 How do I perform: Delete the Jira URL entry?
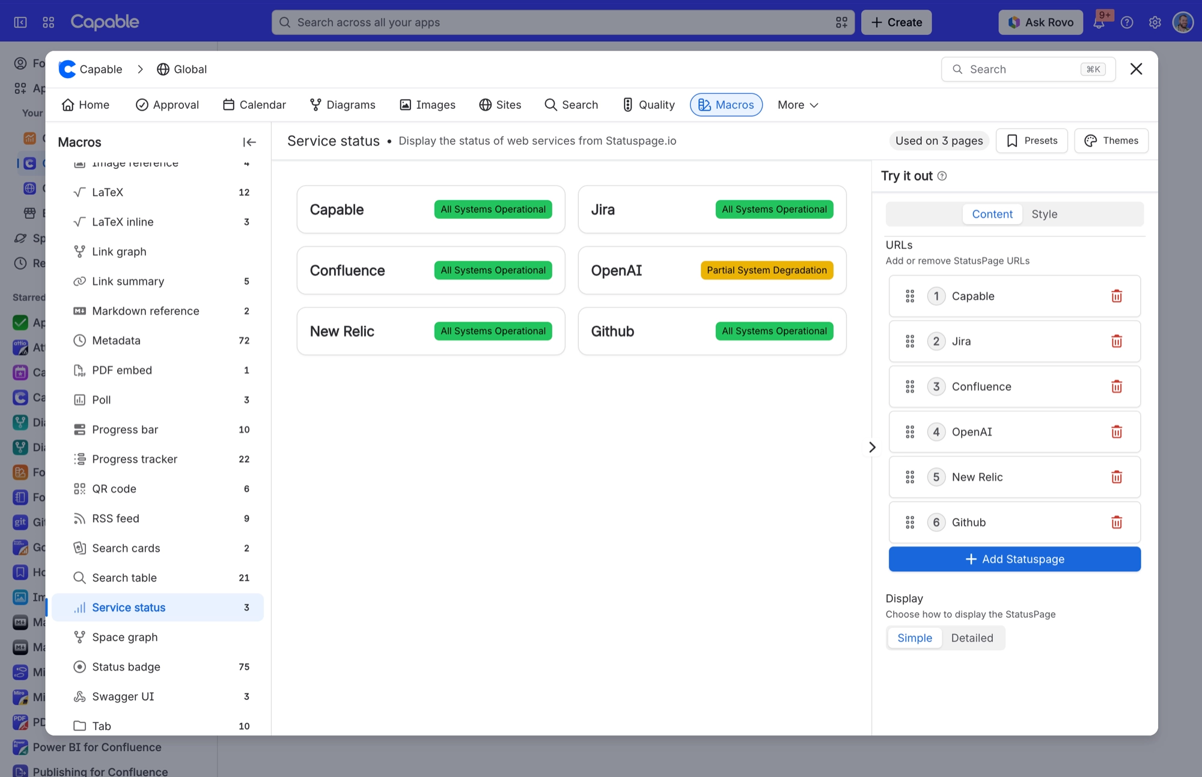[1117, 342]
